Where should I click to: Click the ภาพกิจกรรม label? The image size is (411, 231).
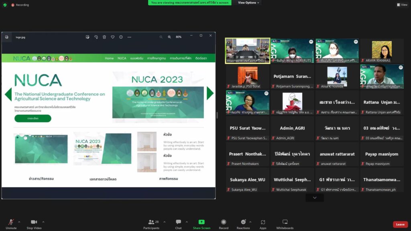pyautogui.click(x=169, y=178)
